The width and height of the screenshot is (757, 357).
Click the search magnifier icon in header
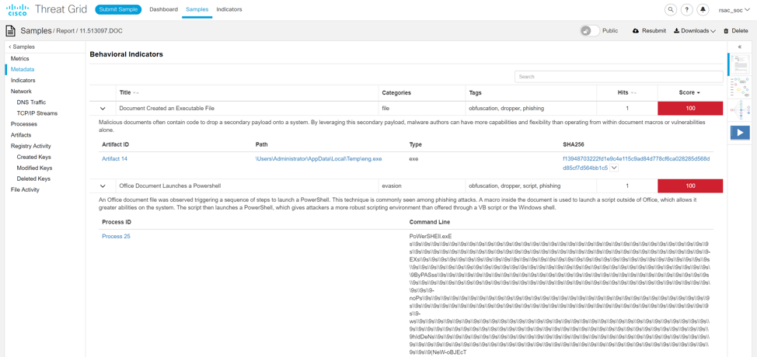click(x=670, y=10)
